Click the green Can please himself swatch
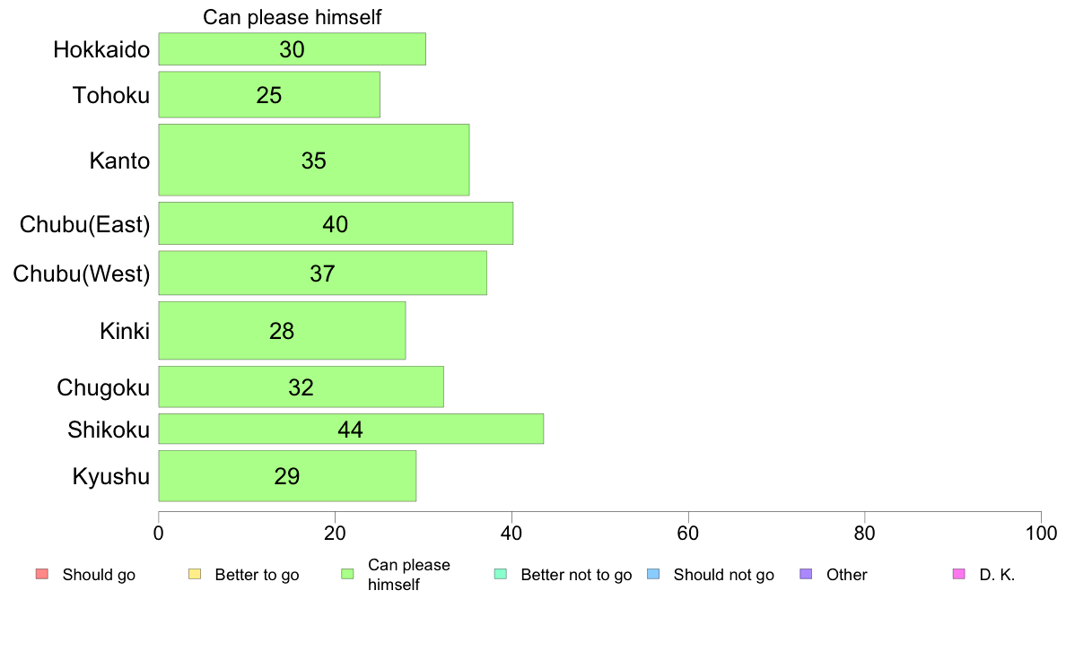The width and height of the screenshot is (1066, 660). click(x=347, y=574)
